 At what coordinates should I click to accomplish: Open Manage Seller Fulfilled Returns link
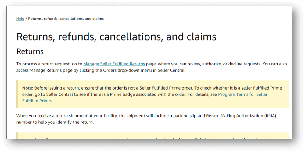point(114,64)
